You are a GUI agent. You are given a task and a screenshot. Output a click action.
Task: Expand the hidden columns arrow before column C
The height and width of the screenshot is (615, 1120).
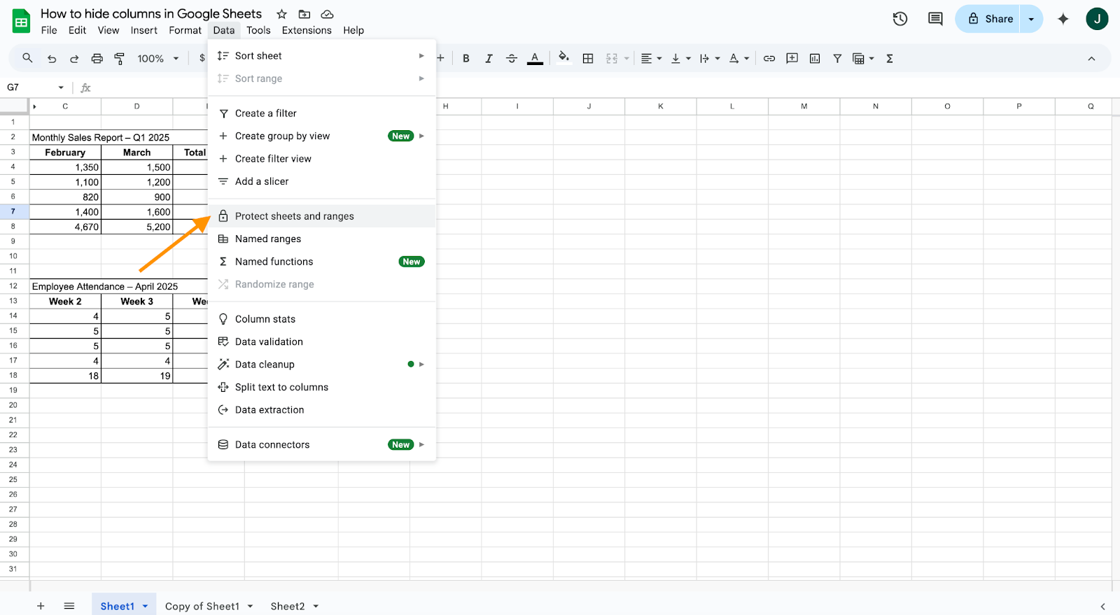(x=34, y=106)
